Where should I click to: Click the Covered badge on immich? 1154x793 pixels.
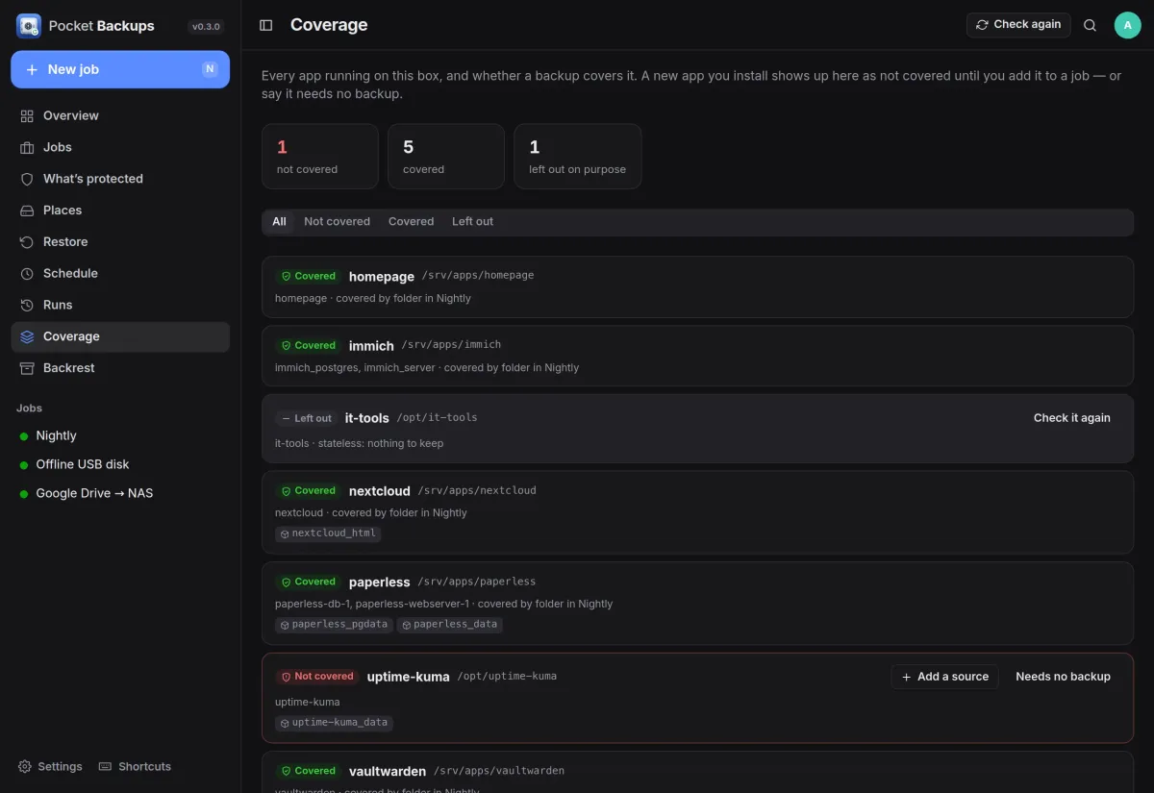pos(308,345)
